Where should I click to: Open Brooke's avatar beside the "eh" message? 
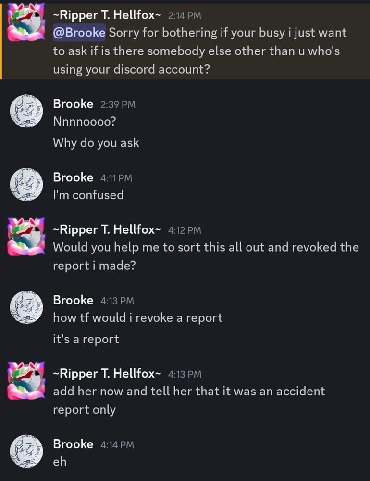pyautogui.click(x=26, y=451)
